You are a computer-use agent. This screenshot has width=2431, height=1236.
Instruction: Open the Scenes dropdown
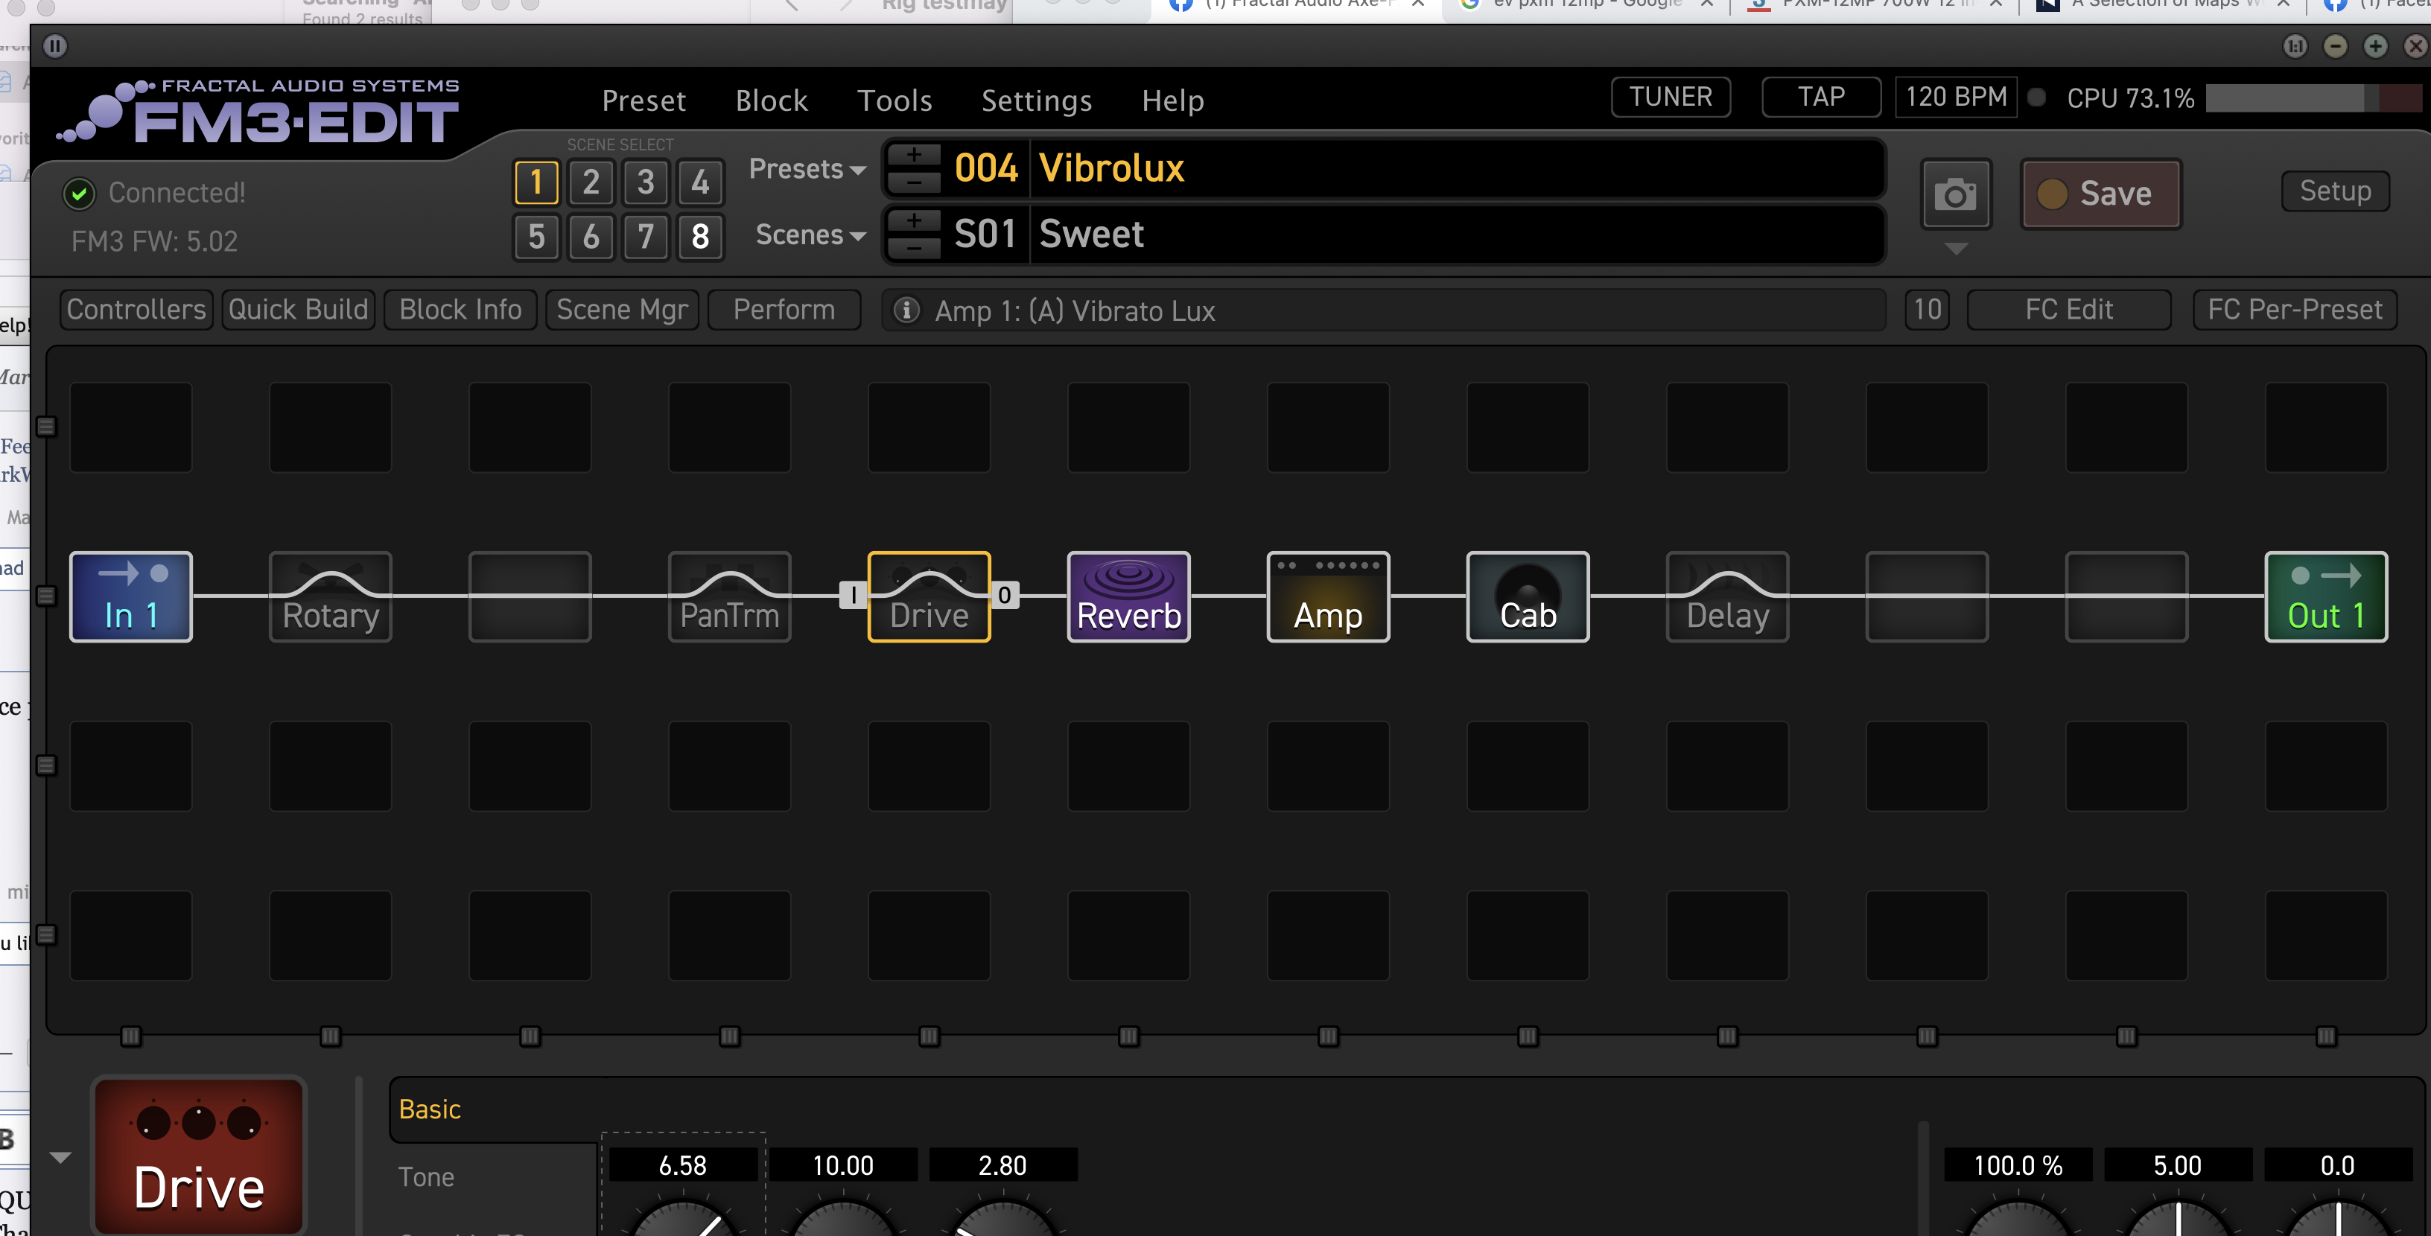coord(810,235)
